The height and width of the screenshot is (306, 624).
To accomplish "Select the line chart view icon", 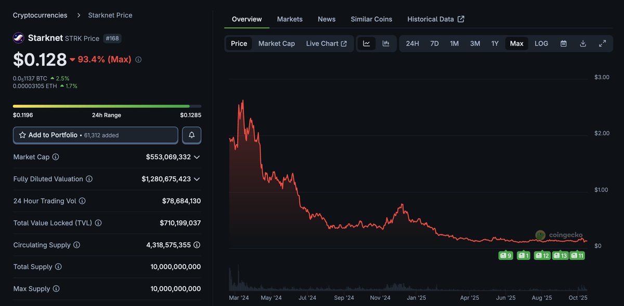I will coord(367,44).
